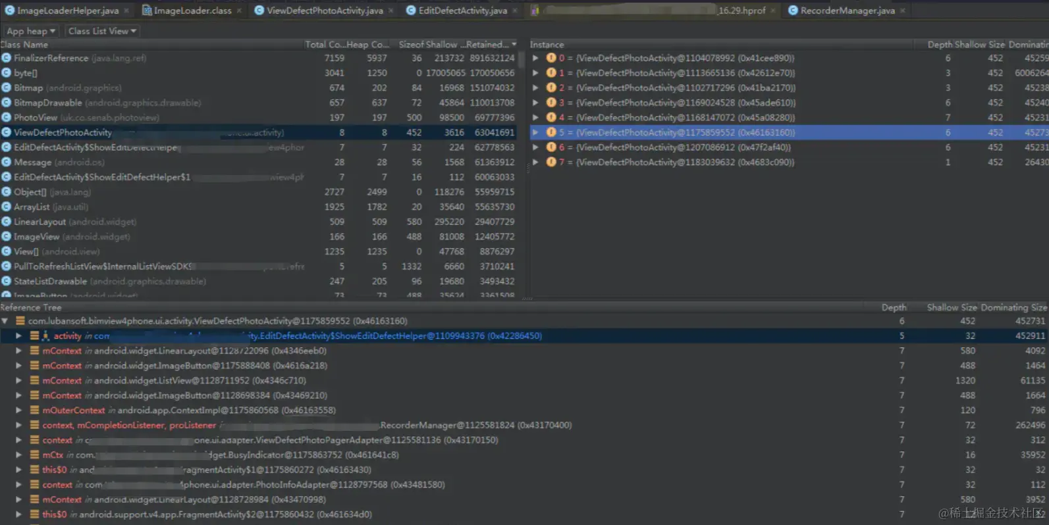Click the class icon of View[]

click(x=7, y=251)
